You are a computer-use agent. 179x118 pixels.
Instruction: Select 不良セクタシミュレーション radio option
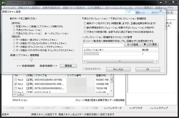click(x=14, y=30)
